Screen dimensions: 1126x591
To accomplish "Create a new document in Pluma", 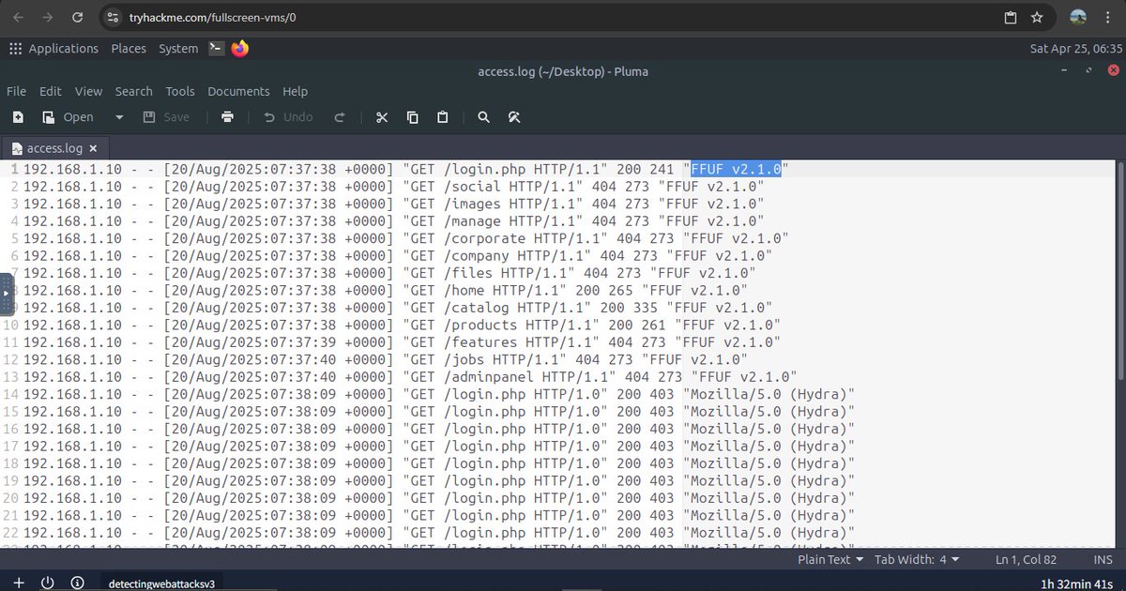I will tap(18, 117).
